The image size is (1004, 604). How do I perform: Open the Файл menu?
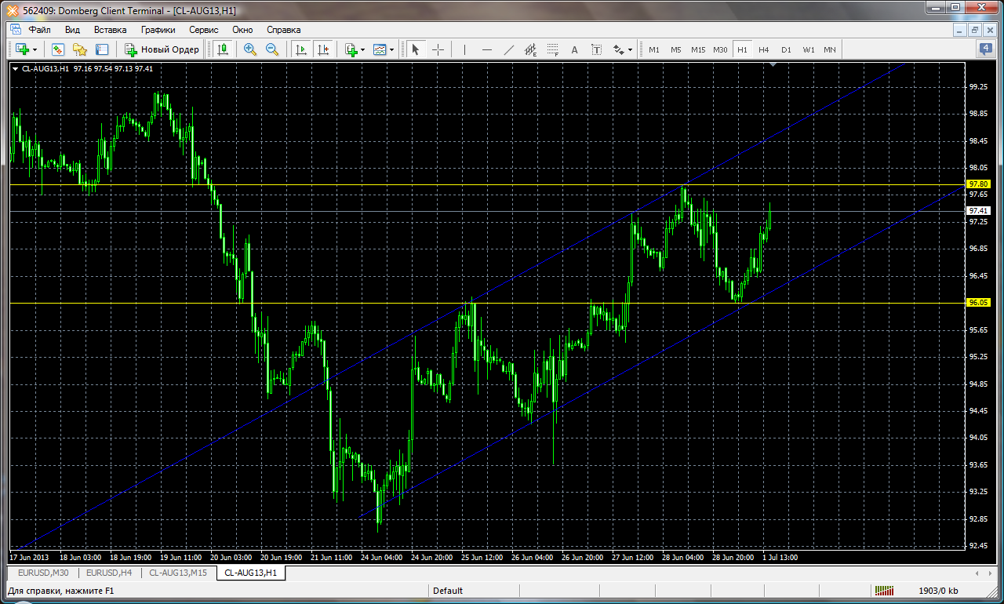39,30
